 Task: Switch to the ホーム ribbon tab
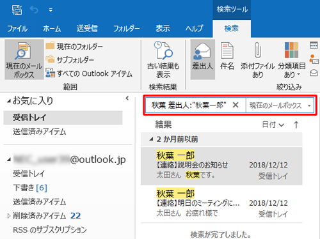(x=52, y=29)
